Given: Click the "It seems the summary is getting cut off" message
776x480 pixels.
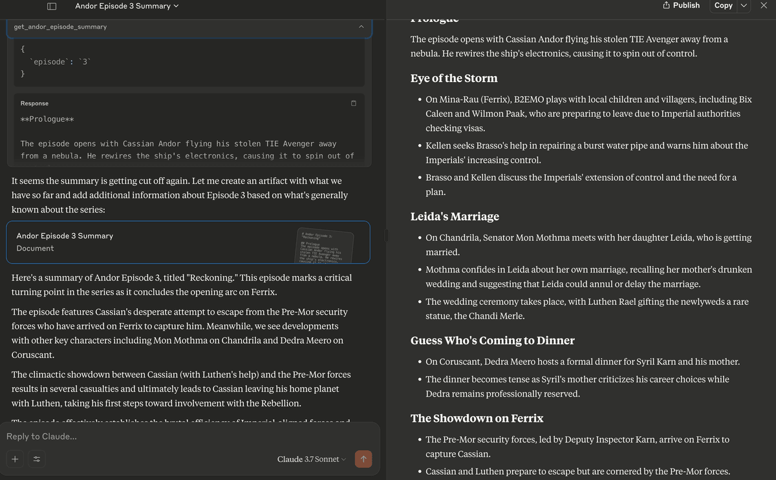Looking at the screenshot, I should (x=180, y=194).
